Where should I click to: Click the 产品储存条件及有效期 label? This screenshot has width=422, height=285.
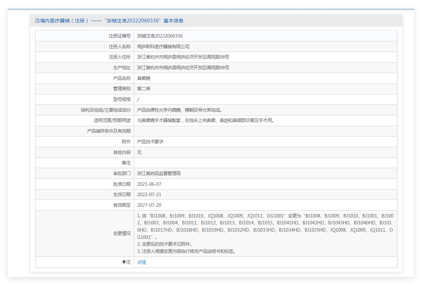(109, 131)
